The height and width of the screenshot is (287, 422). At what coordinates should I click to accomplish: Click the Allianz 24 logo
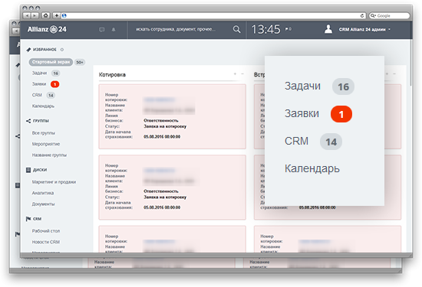[x=47, y=29]
